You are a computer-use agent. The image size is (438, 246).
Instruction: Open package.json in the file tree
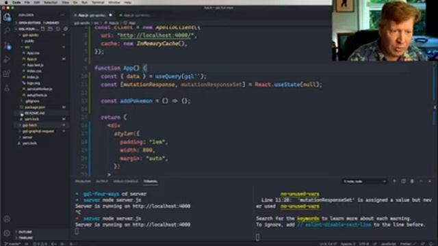(41, 107)
